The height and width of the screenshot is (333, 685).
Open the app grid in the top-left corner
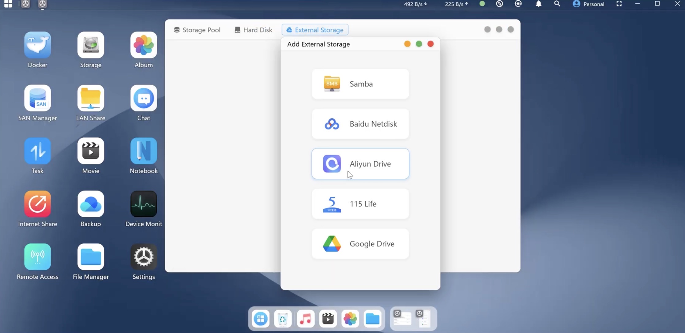pos(8,4)
